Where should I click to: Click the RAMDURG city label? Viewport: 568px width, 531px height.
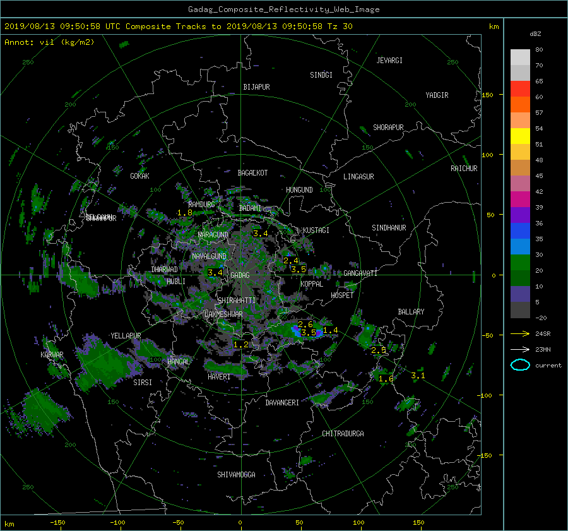click(201, 205)
